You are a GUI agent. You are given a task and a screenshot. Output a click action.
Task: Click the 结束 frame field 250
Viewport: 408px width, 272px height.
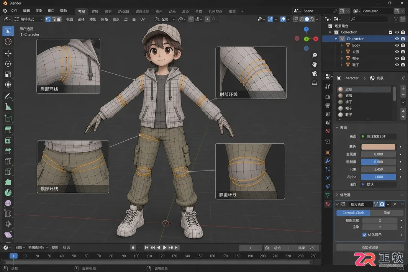coord(307,248)
